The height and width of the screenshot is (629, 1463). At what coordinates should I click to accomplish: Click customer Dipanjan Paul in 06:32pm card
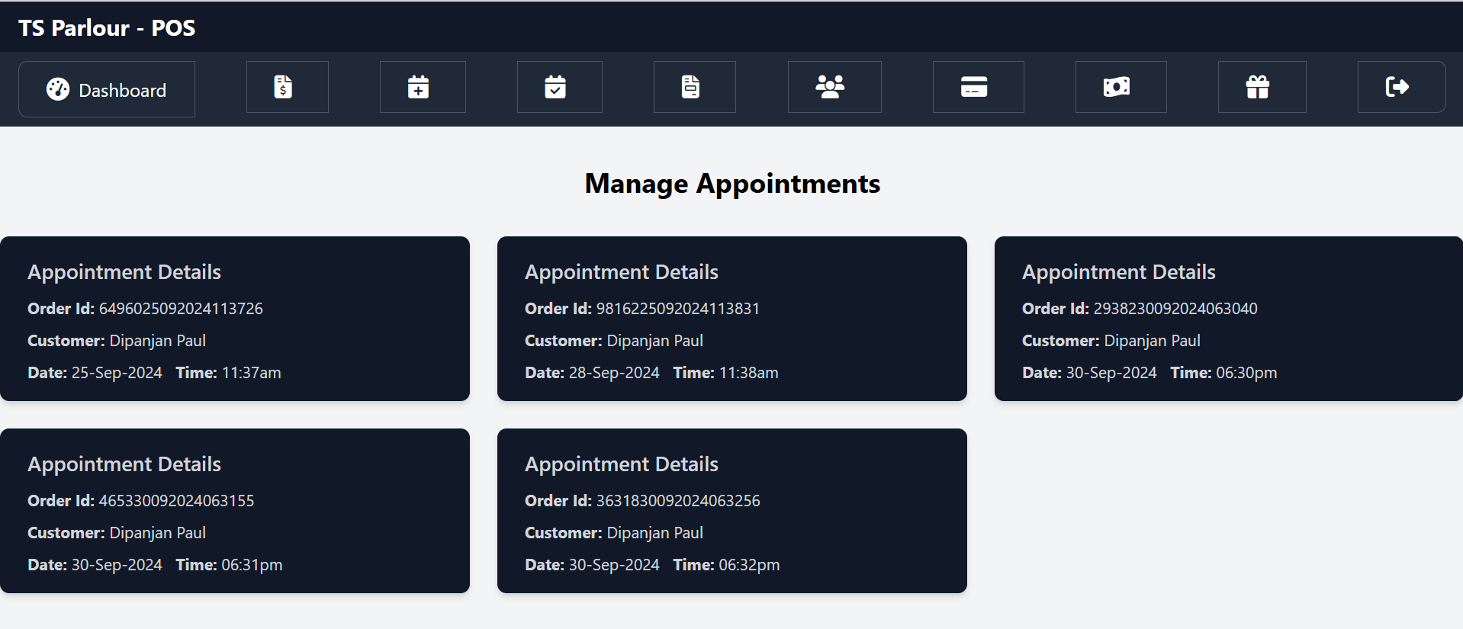pos(655,533)
